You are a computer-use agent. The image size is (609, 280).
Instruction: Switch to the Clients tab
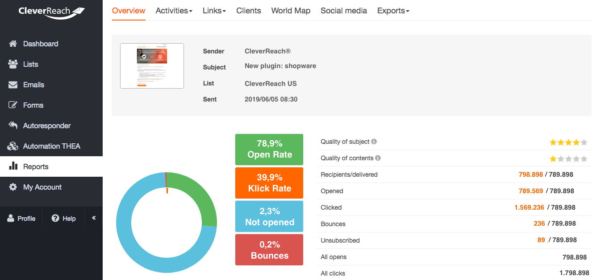click(249, 11)
